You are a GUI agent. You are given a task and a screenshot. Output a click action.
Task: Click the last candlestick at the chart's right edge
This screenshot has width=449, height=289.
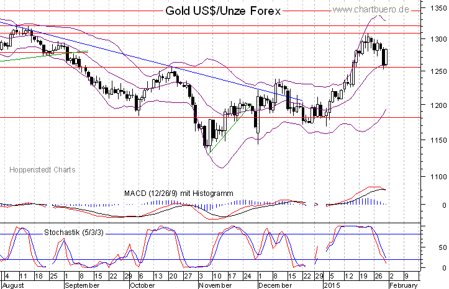pos(386,57)
